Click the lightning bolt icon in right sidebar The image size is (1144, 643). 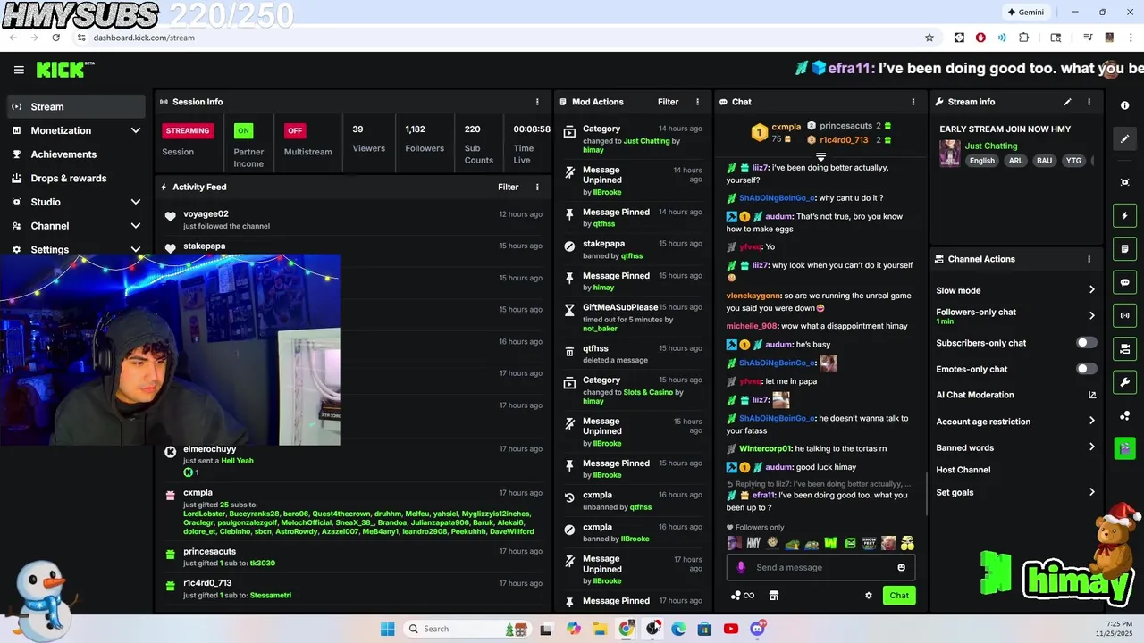pos(1124,215)
